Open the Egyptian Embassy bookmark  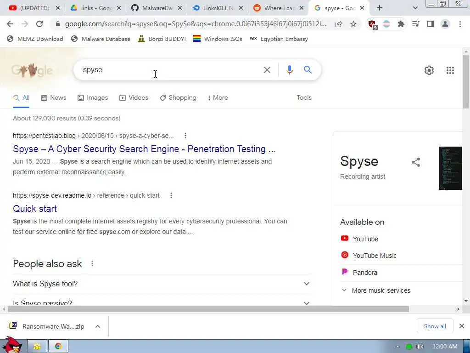[279, 39]
